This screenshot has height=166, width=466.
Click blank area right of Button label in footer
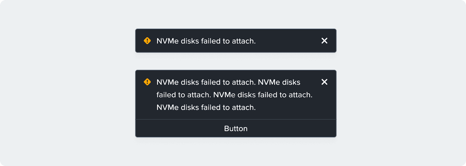click(291, 129)
